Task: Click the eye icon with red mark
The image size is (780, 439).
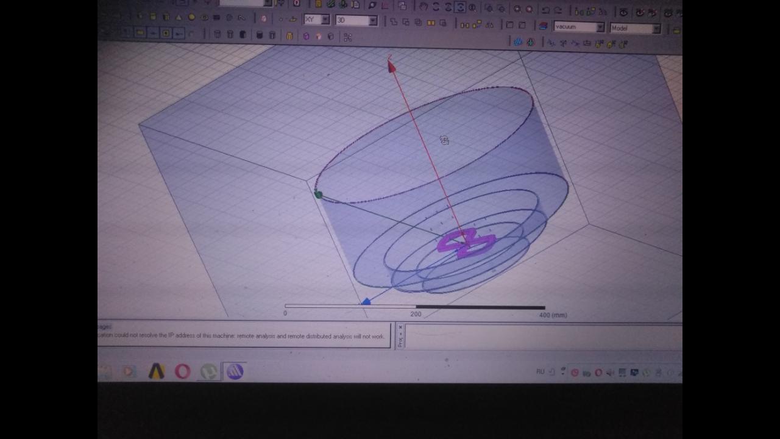Action: [x=640, y=12]
